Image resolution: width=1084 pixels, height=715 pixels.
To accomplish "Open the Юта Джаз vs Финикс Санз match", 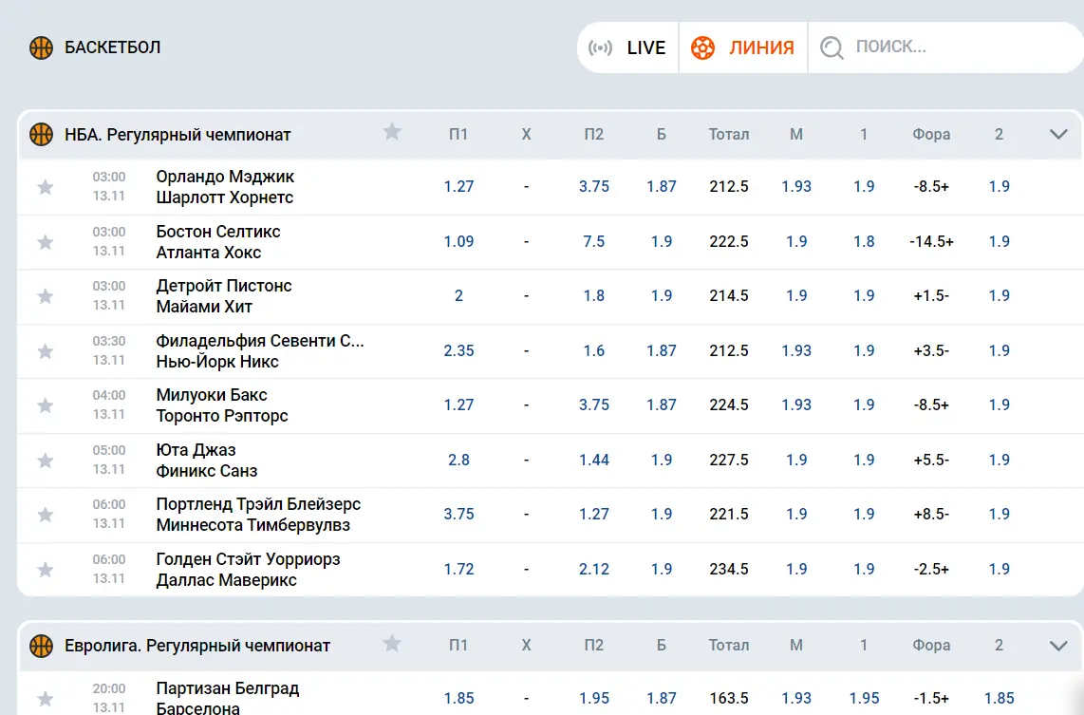I will click(207, 461).
